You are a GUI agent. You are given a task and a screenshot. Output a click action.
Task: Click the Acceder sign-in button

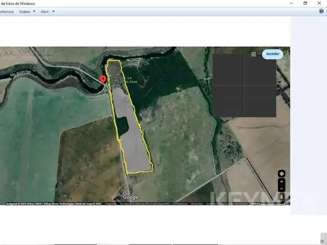pos(272,54)
